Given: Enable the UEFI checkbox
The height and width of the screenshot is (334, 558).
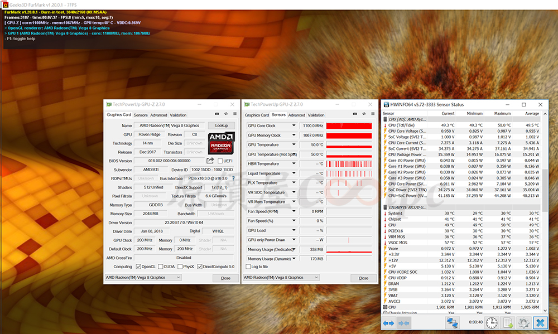Looking at the screenshot, I should pos(220,161).
